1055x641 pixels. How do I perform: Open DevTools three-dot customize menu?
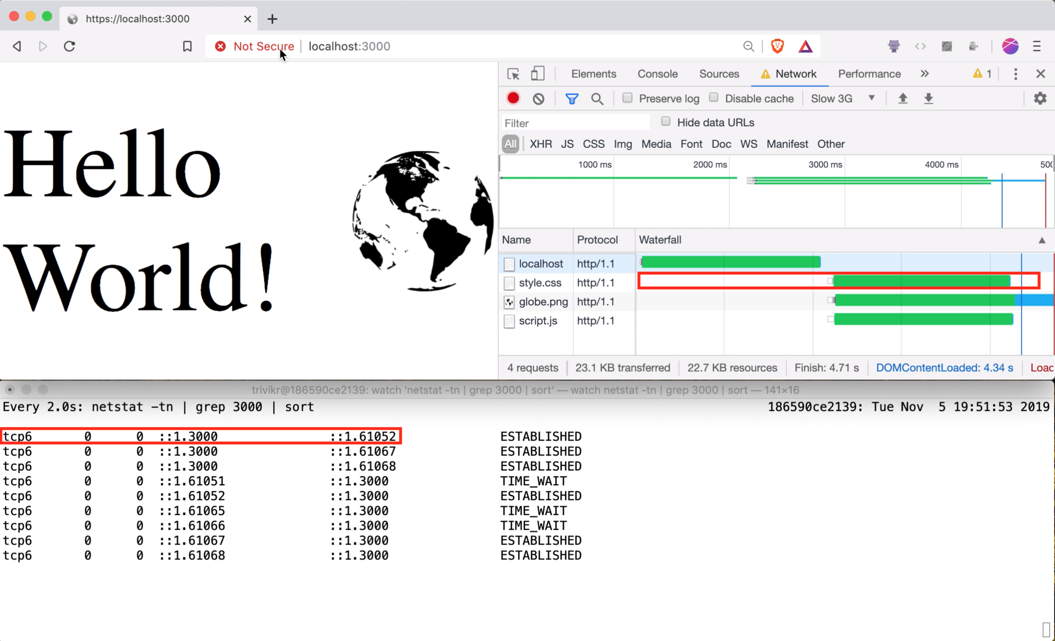point(1016,74)
